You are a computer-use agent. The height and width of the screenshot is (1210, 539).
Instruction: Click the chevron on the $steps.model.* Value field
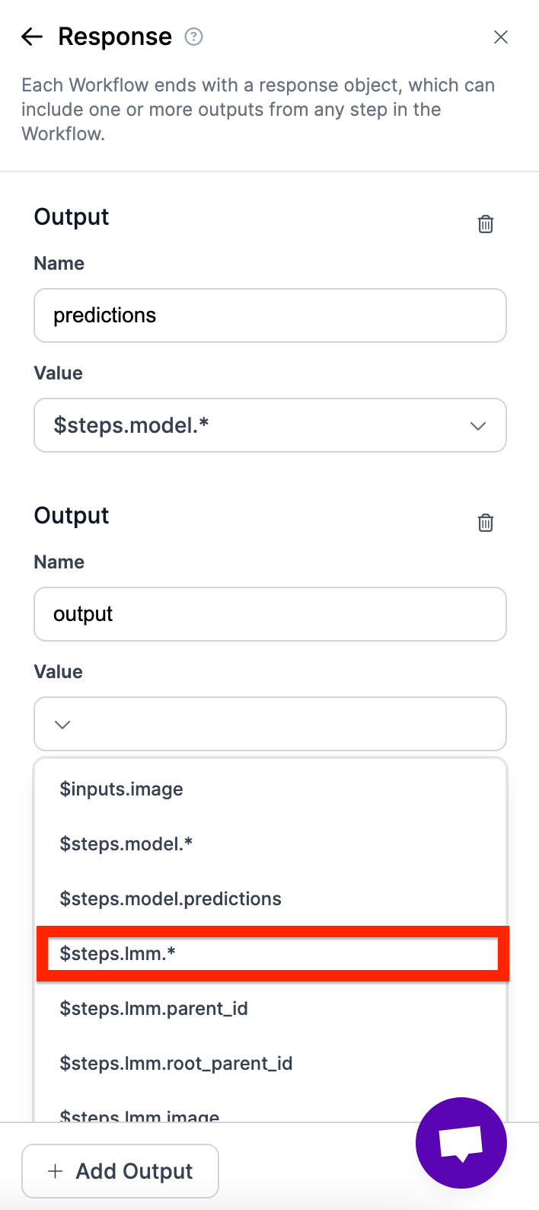[x=478, y=426]
